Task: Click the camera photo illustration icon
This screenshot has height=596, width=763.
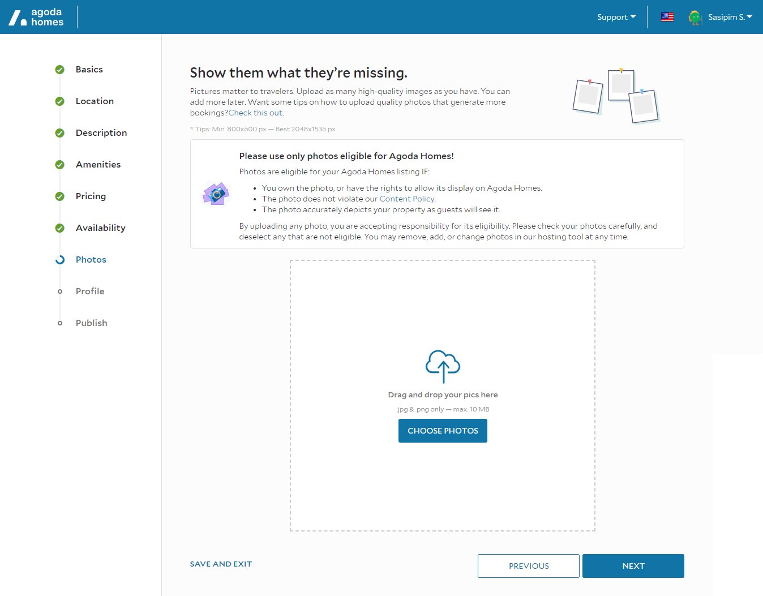Action: [x=216, y=194]
